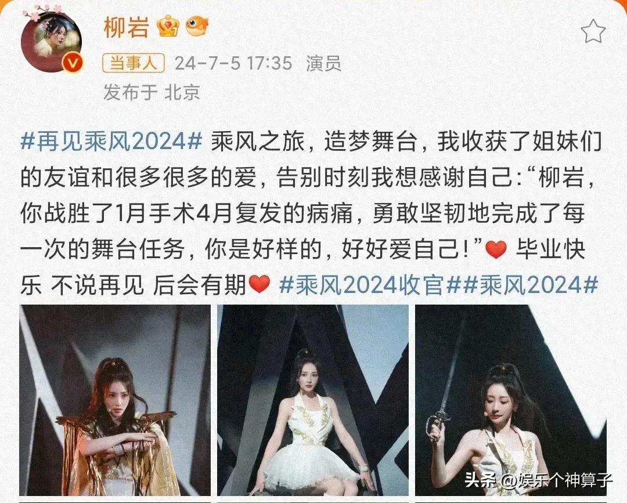Click the orange verified V badge
Screen dimensions: 627x503
pyautogui.click(x=73, y=63)
